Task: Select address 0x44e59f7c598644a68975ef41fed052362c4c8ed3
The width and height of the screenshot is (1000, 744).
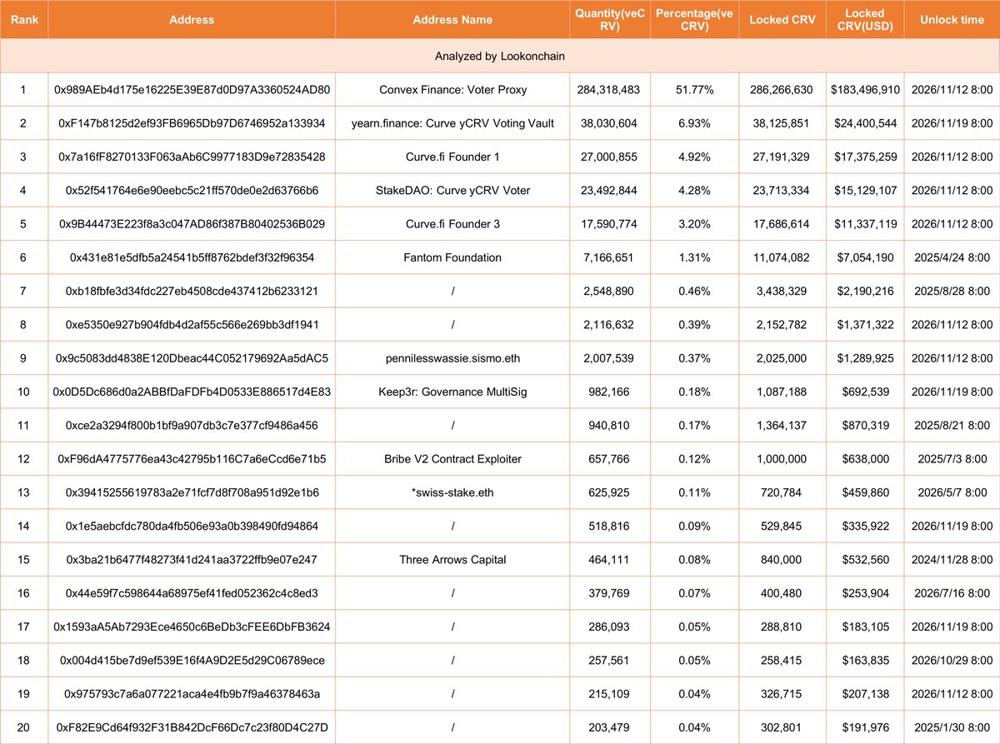Action: [x=192, y=593]
